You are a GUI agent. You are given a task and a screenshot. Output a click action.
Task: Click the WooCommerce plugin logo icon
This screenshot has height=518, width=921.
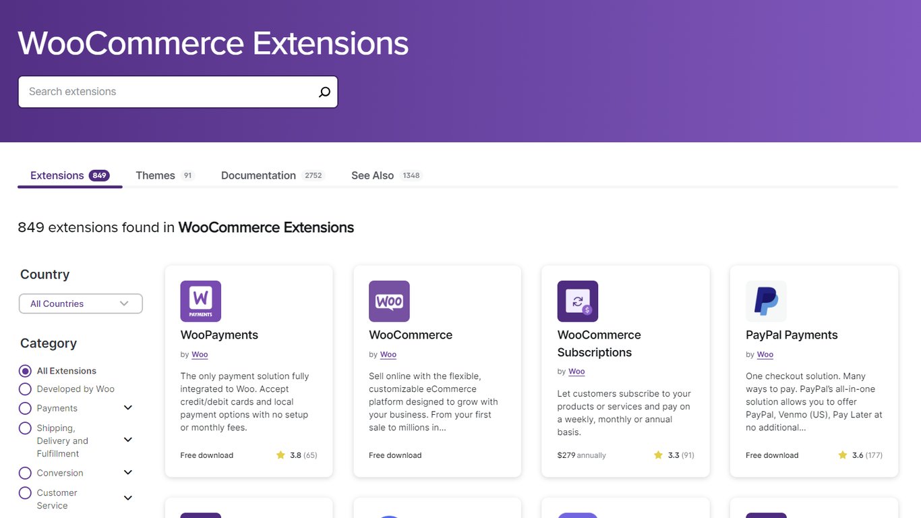pos(389,301)
